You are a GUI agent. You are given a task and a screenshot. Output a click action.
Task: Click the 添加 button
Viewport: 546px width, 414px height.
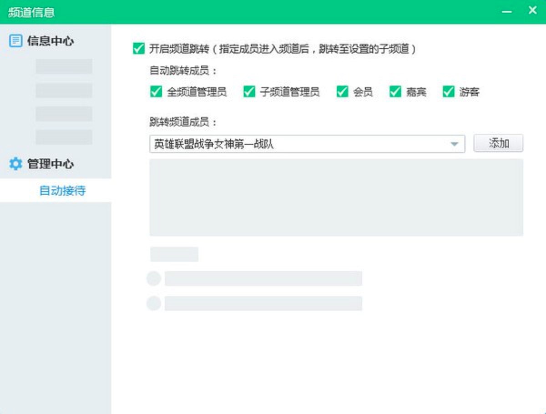pyautogui.click(x=499, y=143)
